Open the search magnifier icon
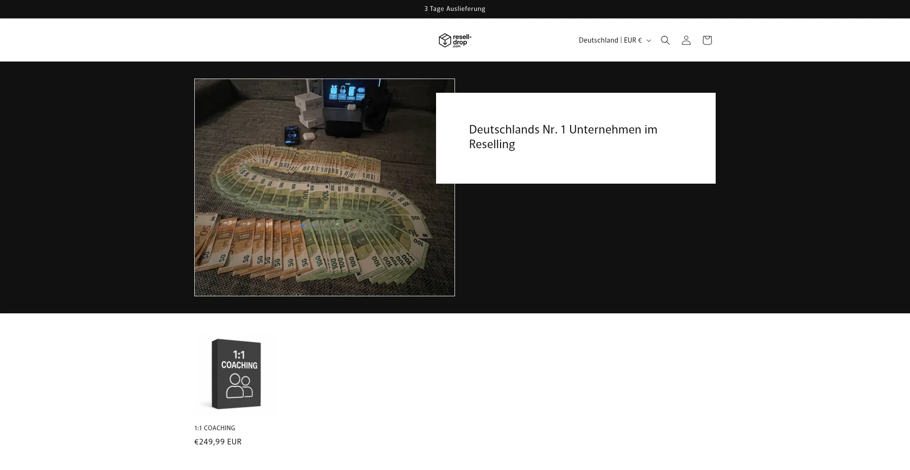This screenshot has height=470, width=910. (665, 40)
